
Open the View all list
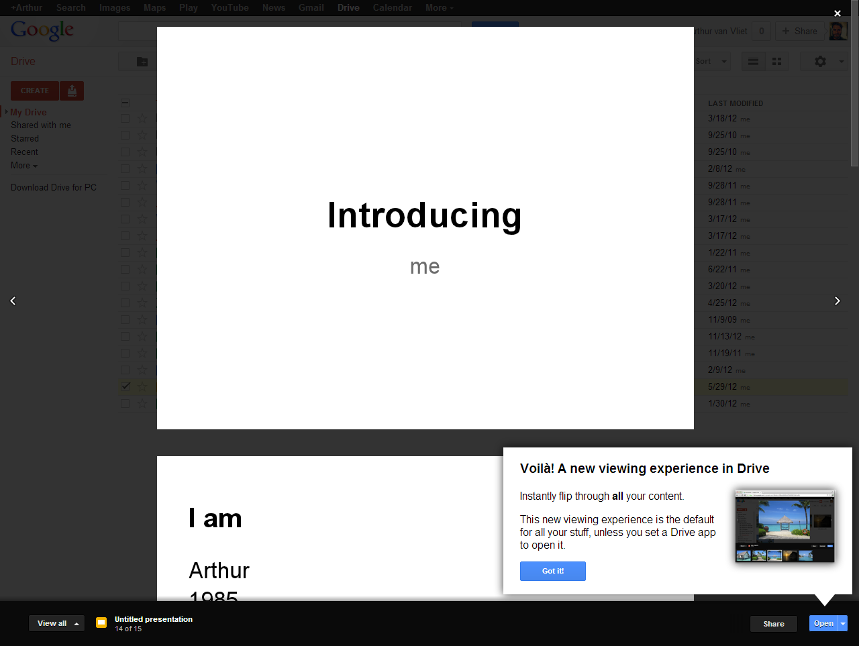[x=56, y=623]
